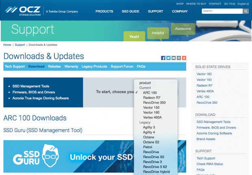
Task: Click the CONTACT link
Action: click(x=215, y=4)
